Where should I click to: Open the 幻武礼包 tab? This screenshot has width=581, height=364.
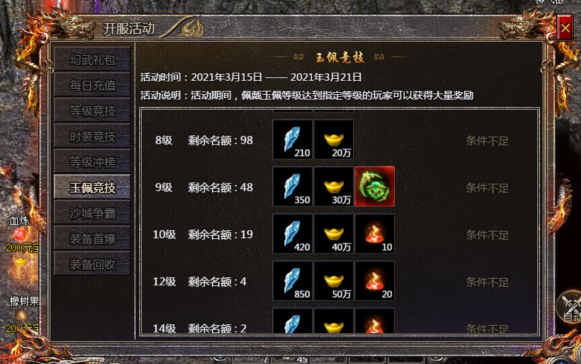coord(92,59)
